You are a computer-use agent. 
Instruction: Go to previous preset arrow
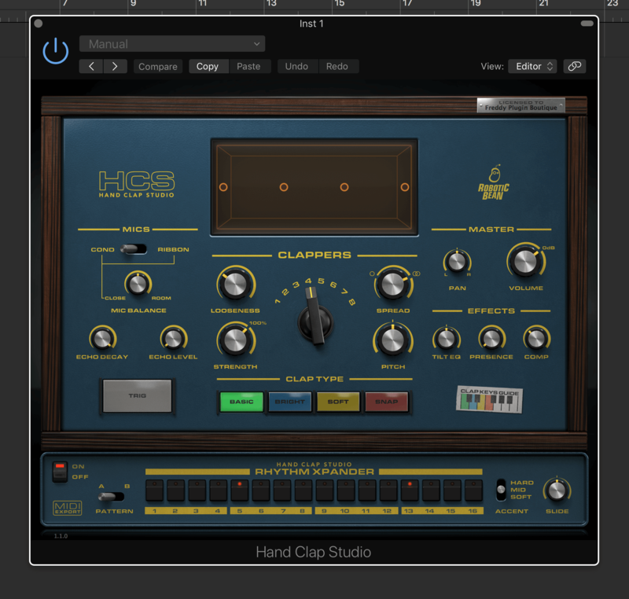91,66
